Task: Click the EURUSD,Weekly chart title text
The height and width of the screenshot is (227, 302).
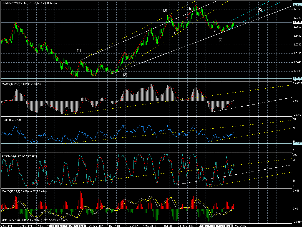Action: [x=12, y=3]
